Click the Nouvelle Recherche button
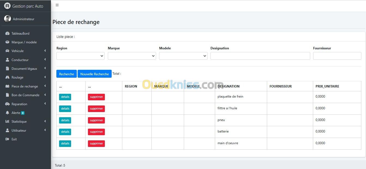The image size is (366, 169). coord(94,74)
